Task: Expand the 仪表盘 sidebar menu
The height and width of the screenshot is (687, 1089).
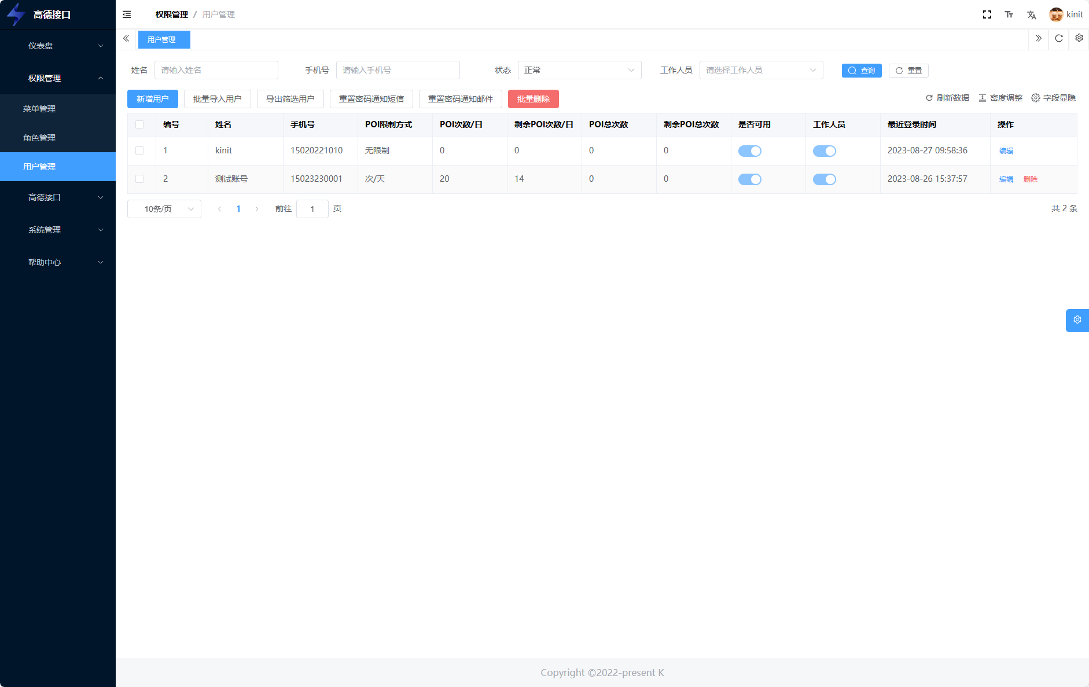Action: pyautogui.click(x=58, y=46)
